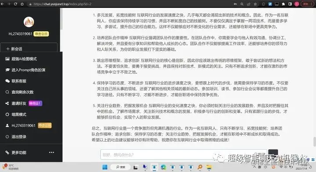Click the browser forward arrow
This screenshot has width=316, height=172.
pyautogui.click(x=9, y=4)
